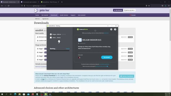The width and height of the screenshot is (171, 96).
Task: Open the Home nav item
Action: [x=37, y=15]
